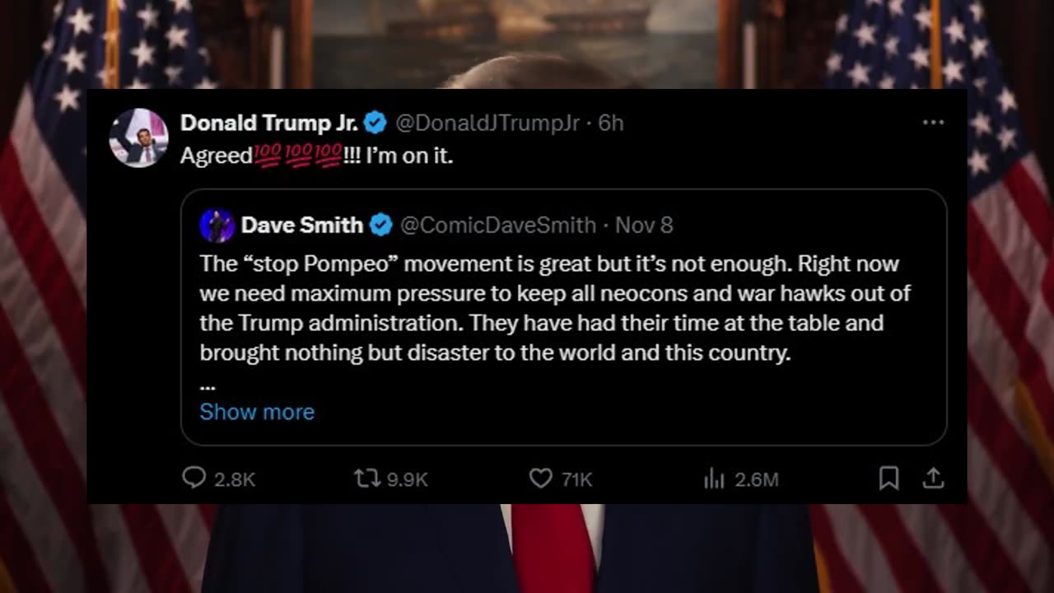Viewport: 1054px width, 593px height.
Task: Open the quoted tweet body text
Action: (x=555, y=308)
